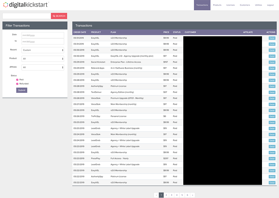Click the 'to' end date field
The image size is (279, 198).
[x=43, y=42]
